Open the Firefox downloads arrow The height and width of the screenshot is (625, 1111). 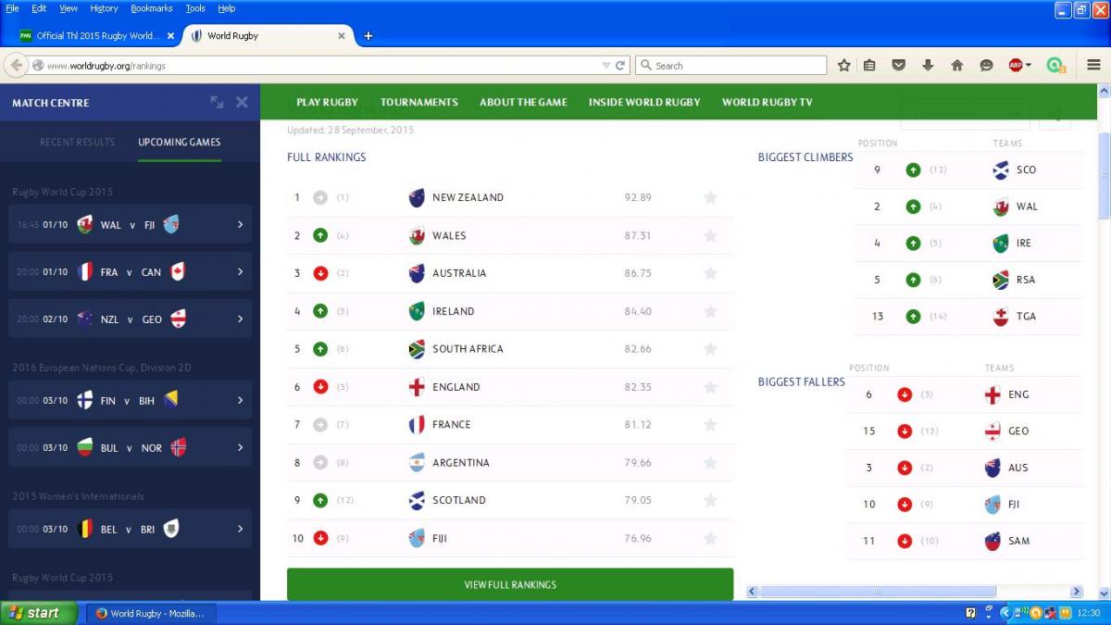(x=928, y=66)
